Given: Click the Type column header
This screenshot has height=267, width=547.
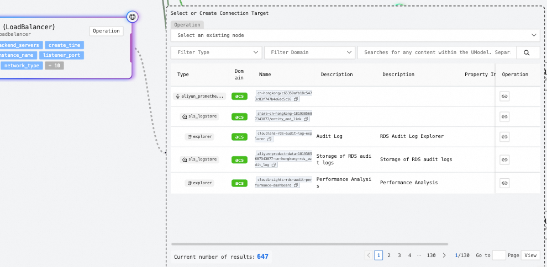Looking at the screenshot, I should [x=183, y=74].
